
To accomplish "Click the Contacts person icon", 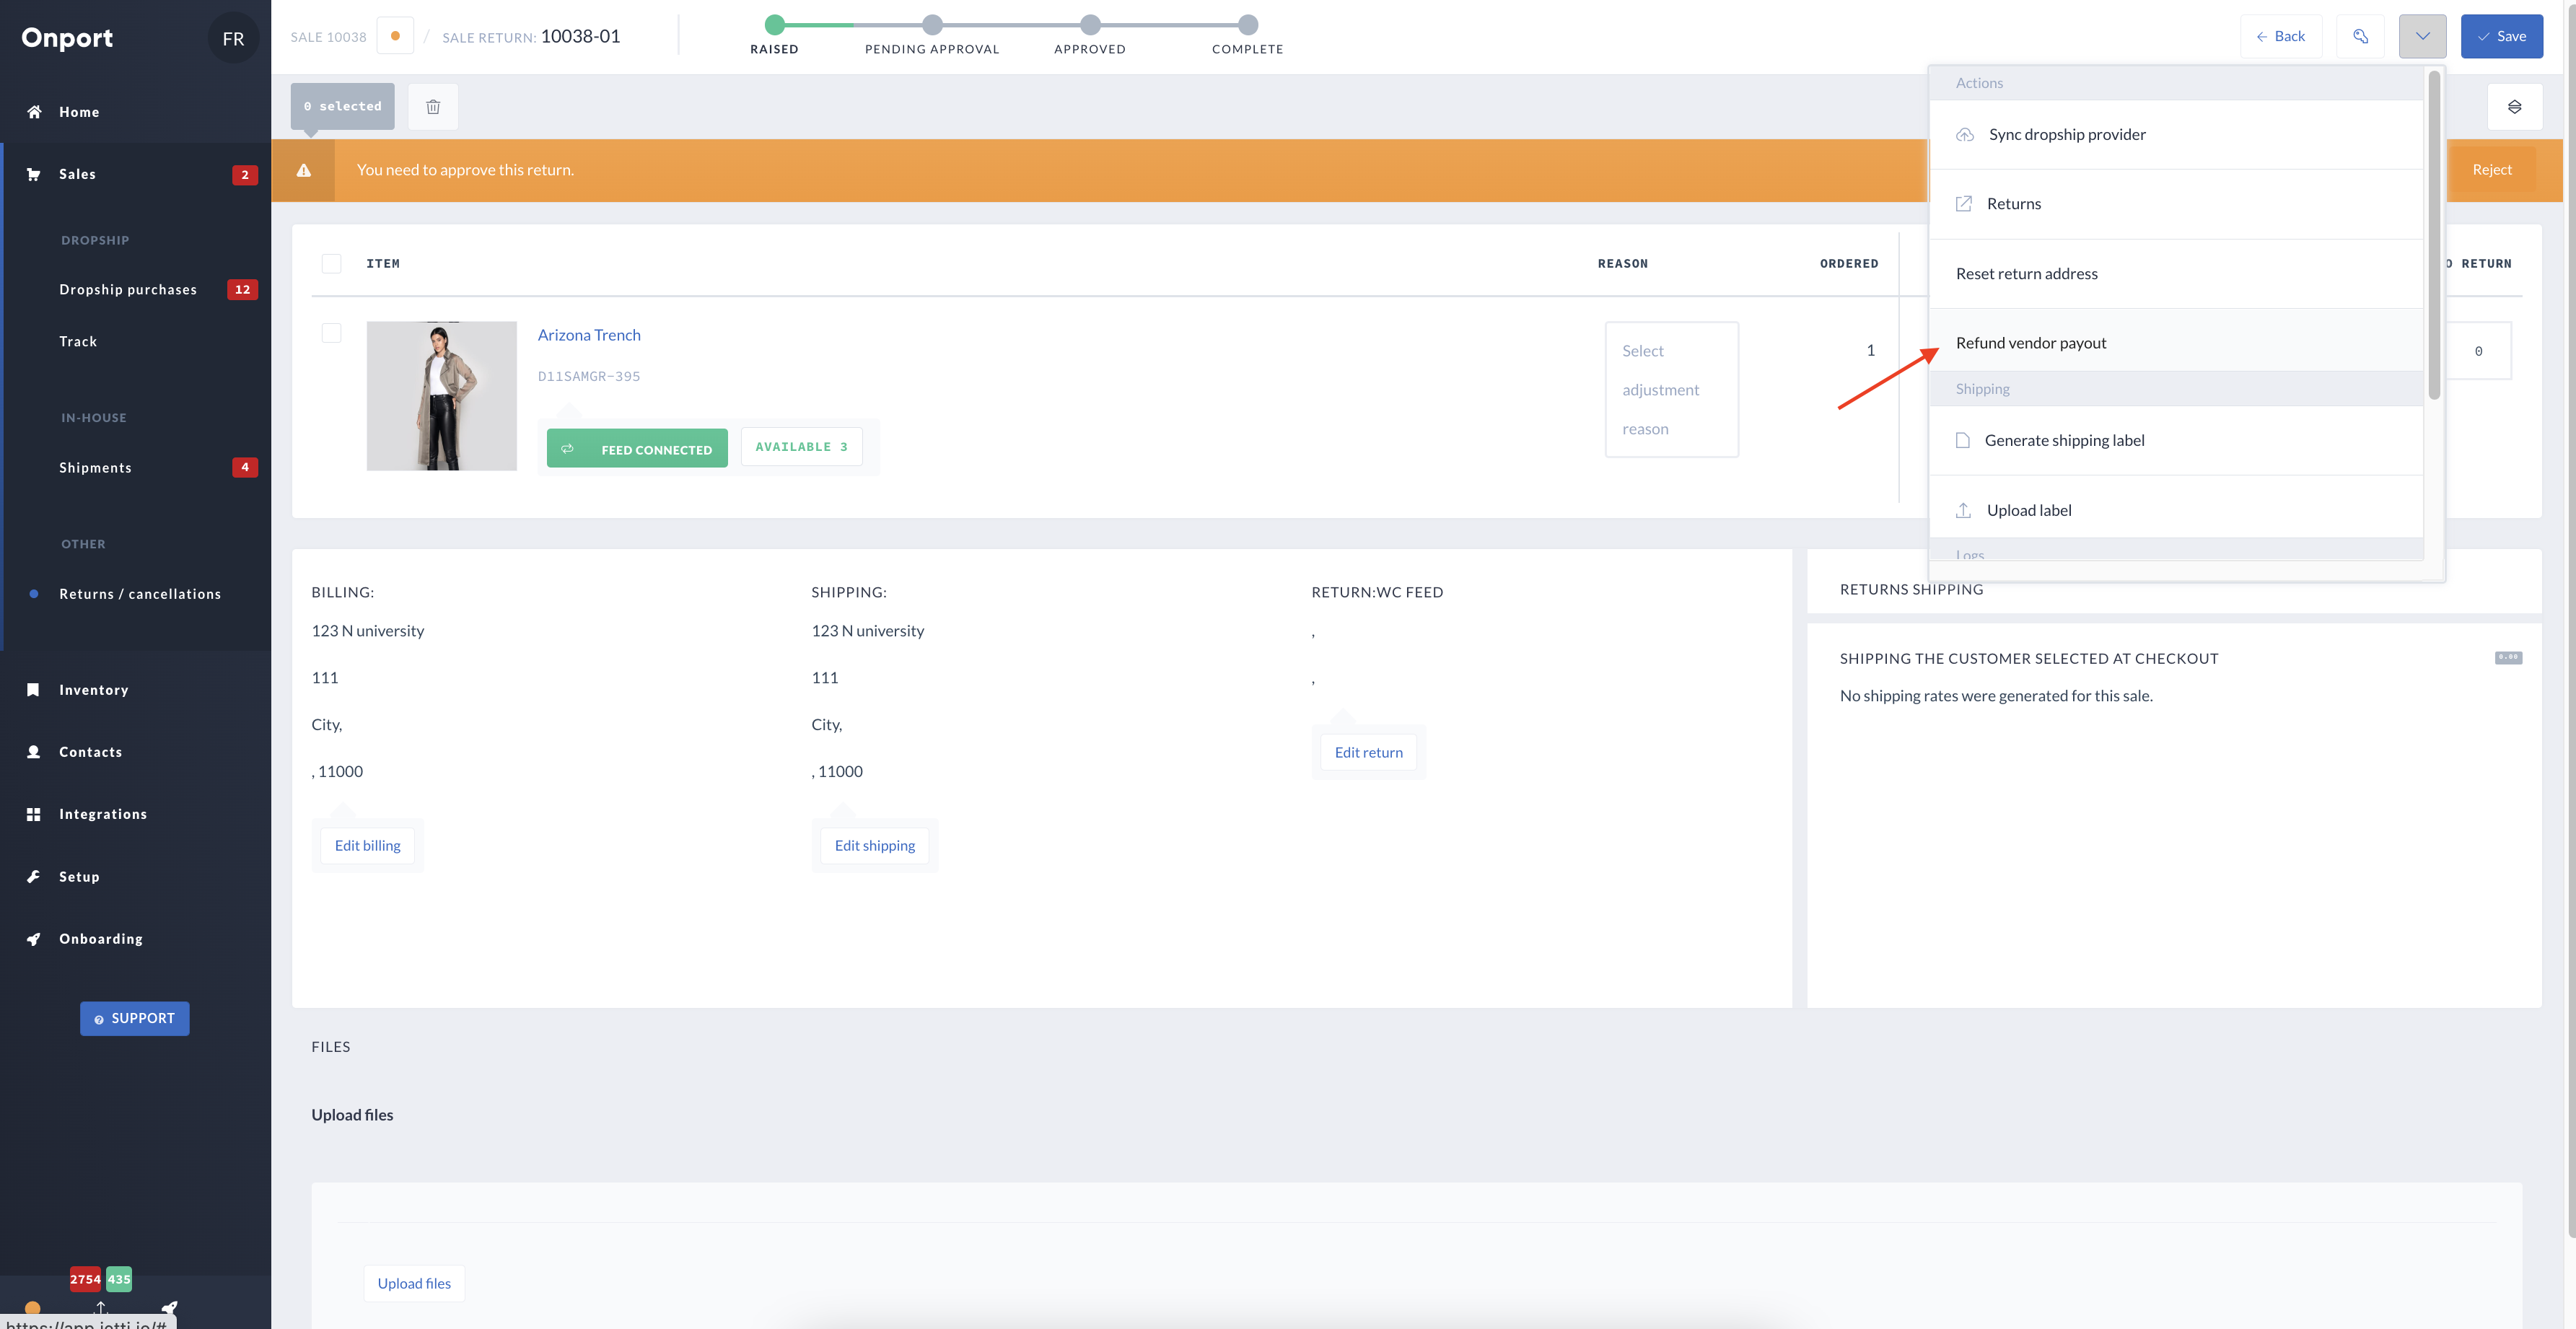I will [33, 752].
